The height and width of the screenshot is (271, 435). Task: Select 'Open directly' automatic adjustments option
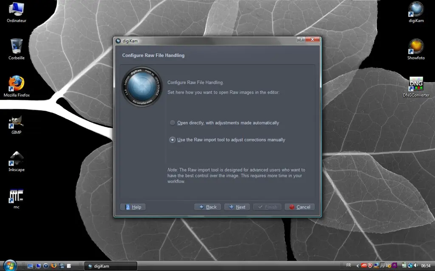172,123
